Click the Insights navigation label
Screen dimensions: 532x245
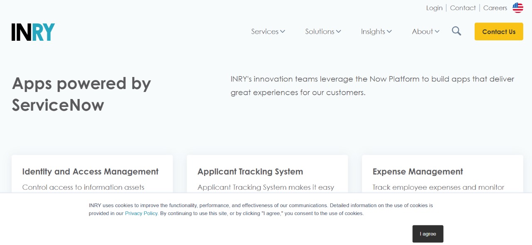tap(373, 32)
